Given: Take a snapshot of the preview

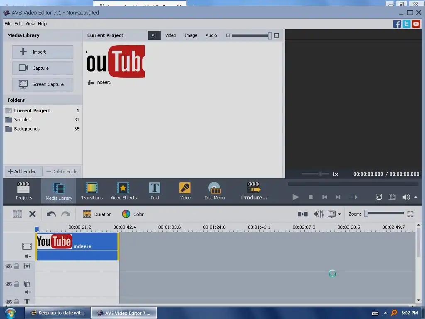Looking at the screenshot, I should [x=392, y=197].
